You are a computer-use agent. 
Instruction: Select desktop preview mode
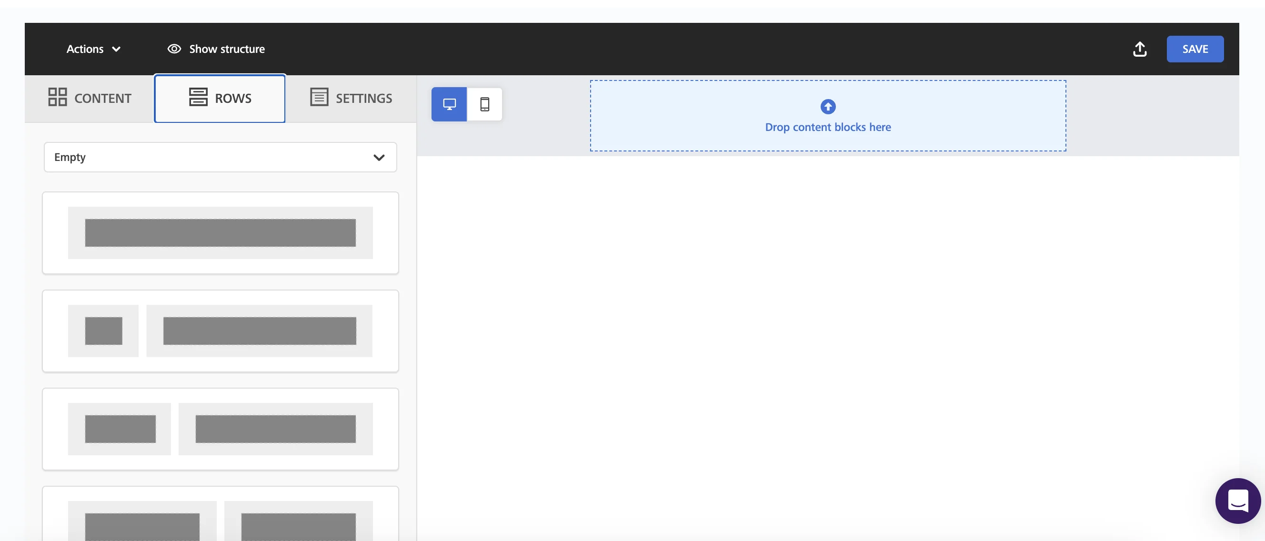(449, 104)
